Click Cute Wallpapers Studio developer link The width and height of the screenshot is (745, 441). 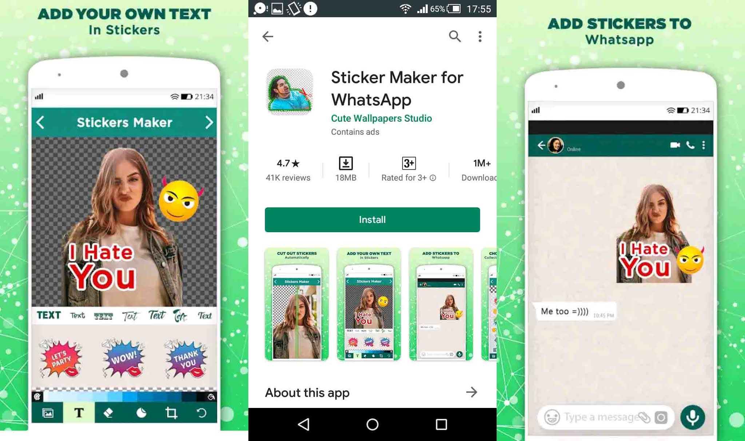pos(382,118)
